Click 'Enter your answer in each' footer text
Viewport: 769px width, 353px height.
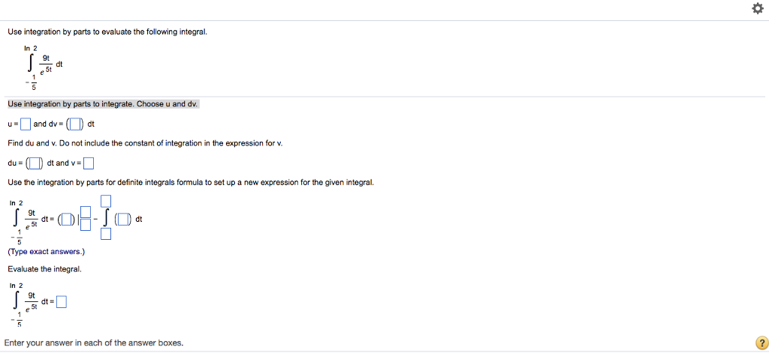click(95, 343)
